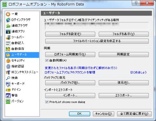
Task: Open the ログインブラウザ settings page
Action: click(x=22, y=20)
